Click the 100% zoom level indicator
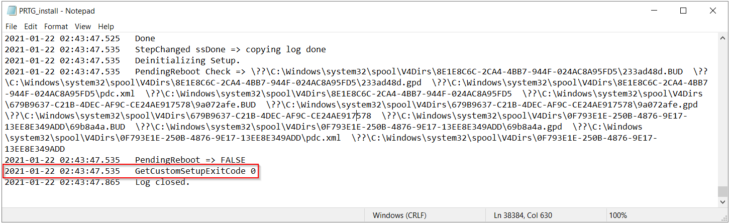The image size is (730, 224). click(617, 215)
